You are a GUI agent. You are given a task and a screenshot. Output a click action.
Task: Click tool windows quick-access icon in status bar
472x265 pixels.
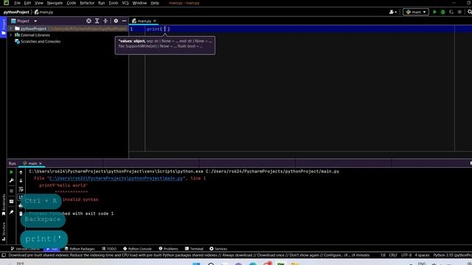[x=4, y=255]
